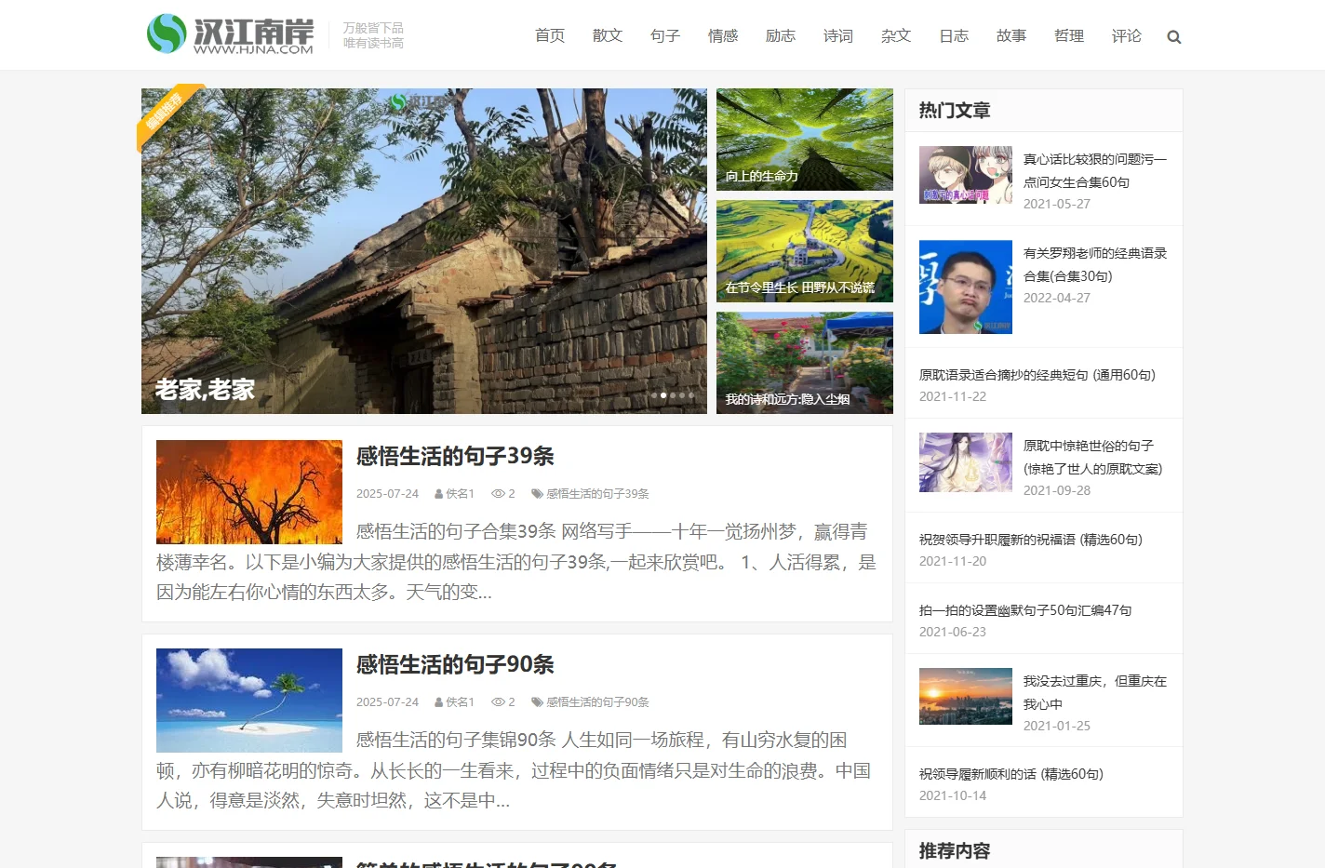The image size is (1325, 868).
Task: Open the 向上的生命力 thumbnail
Action: tap(805, 140)
